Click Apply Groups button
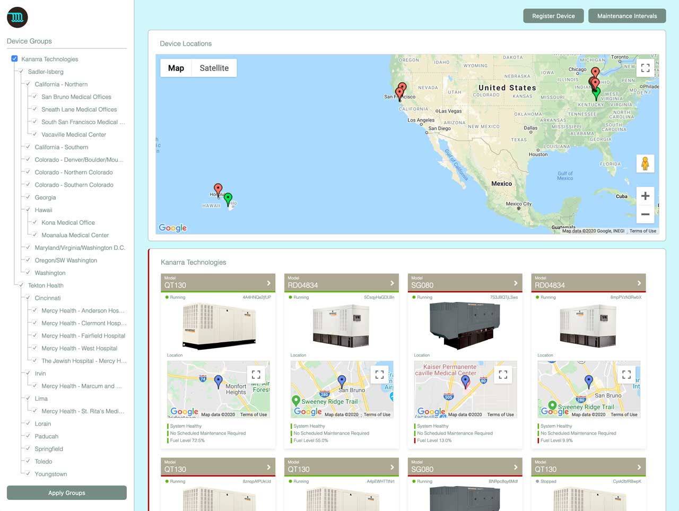This screenshot has width=679, height=511. (x=67, y=493)
